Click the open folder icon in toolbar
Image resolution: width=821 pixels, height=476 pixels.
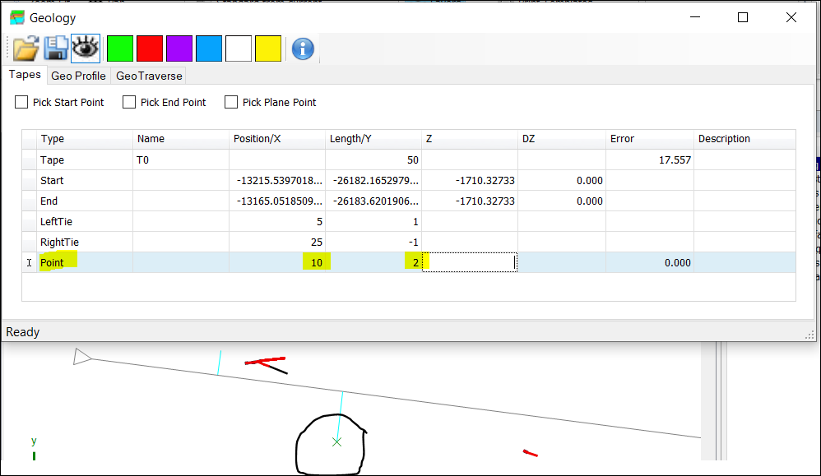click(26, 49)
